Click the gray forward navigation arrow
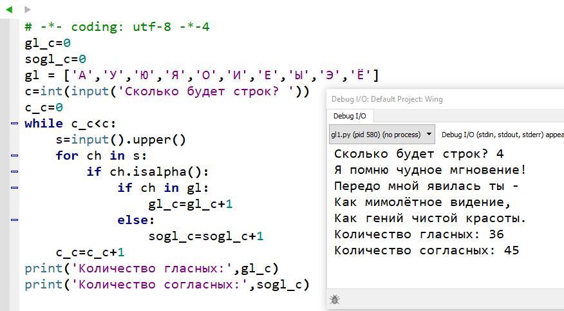Viewport: 564px width, 311px height. click(x=27, y=10)
